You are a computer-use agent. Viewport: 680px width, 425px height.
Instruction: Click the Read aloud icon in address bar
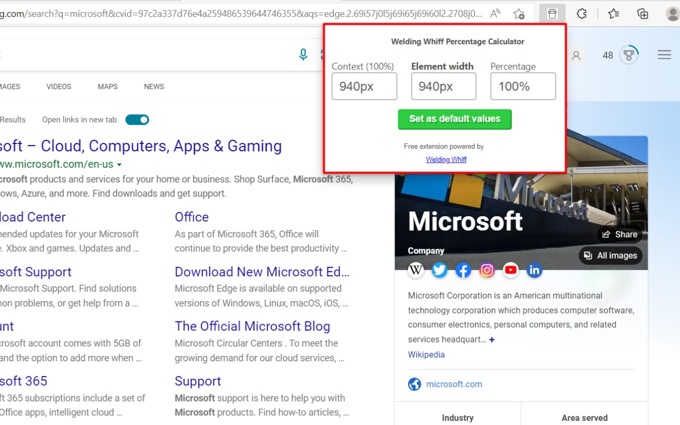pyautogui.click(x=495, y=14)
